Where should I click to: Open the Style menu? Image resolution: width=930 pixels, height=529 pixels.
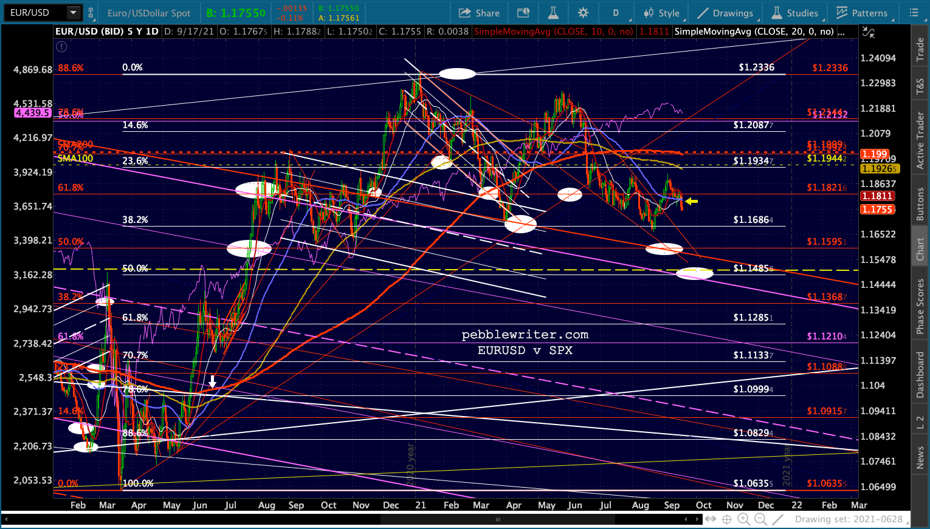[x=661, y=13]
